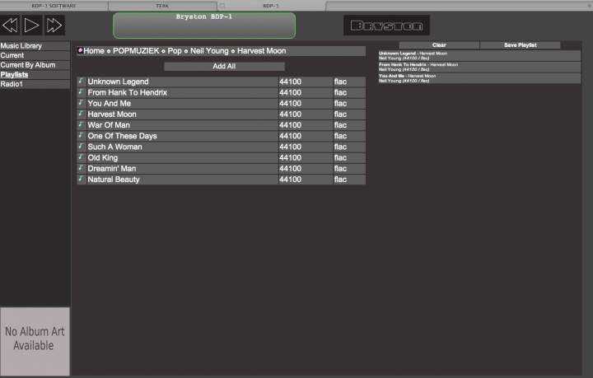Screen dimensions: 593x378
Task: Start playback with the play button
Action: [32, 26]
